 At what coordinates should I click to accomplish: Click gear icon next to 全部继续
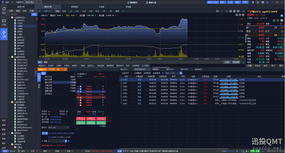[x=163, y=73]
